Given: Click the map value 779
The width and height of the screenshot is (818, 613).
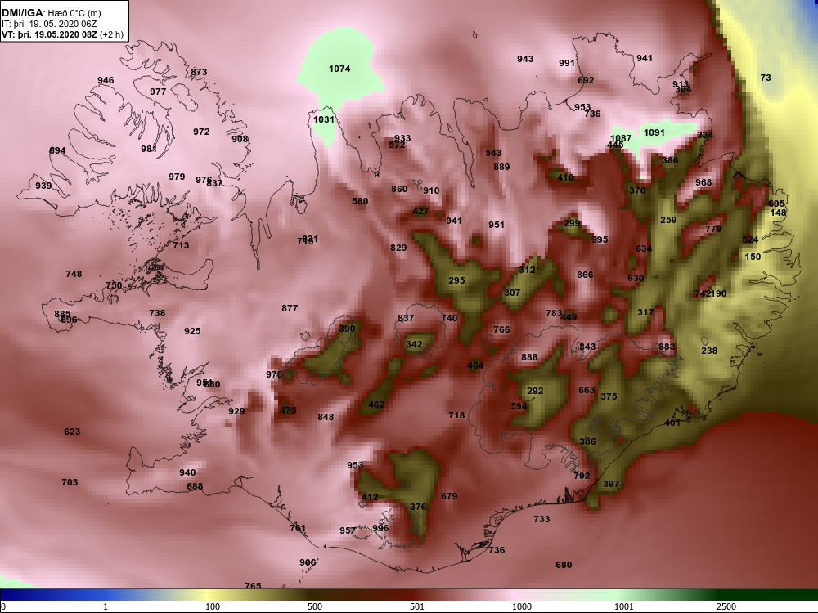Looking at the screenshot, I should coord(713,229).
